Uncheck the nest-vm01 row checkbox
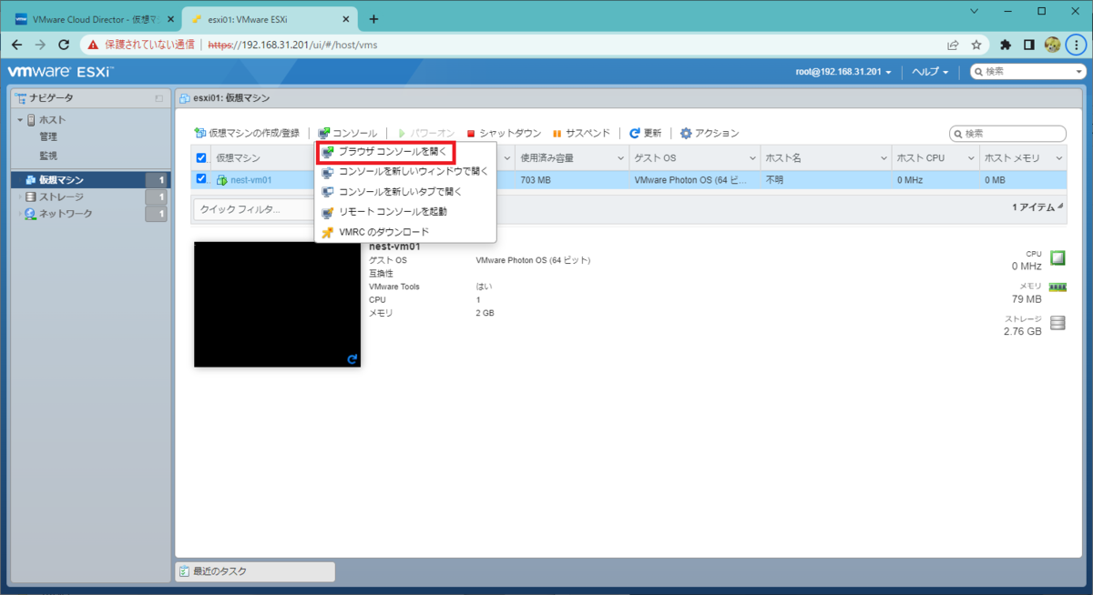 [201, 179]
